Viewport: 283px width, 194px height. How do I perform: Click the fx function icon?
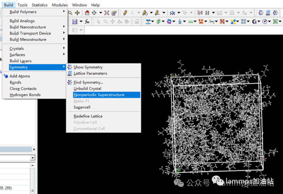[87, 22]
